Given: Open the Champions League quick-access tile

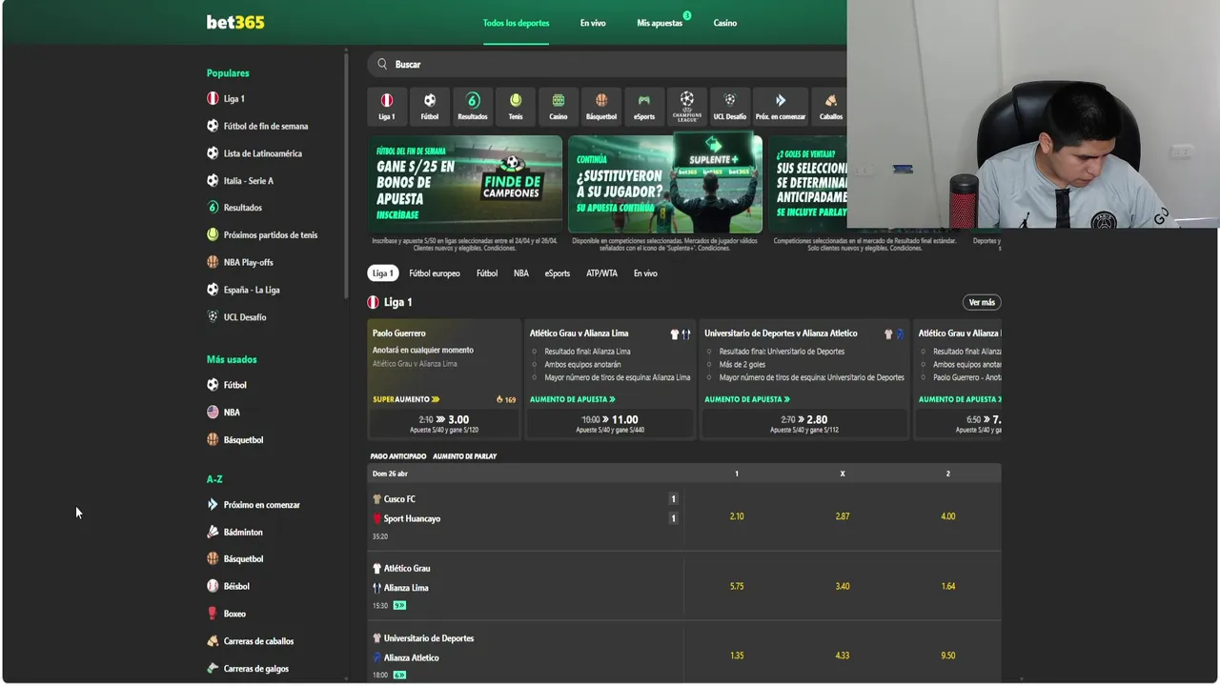Looking at the screenshot, I should pyautogui.click(x=687, y=106).
